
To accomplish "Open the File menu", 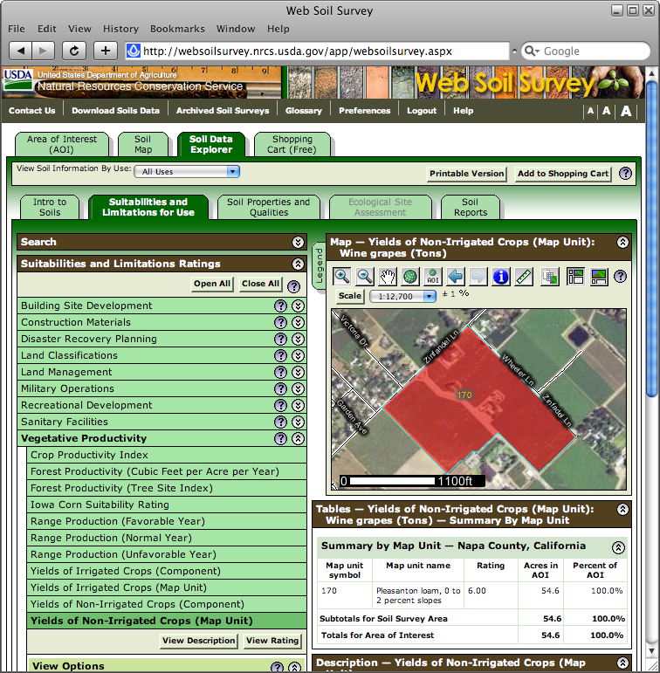I will pos(17,29).
